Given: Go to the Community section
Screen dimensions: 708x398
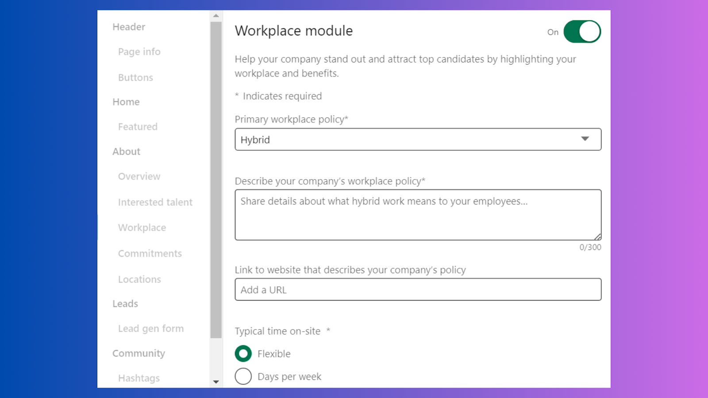Looking at the screenshot, I should tap(139, 353).
